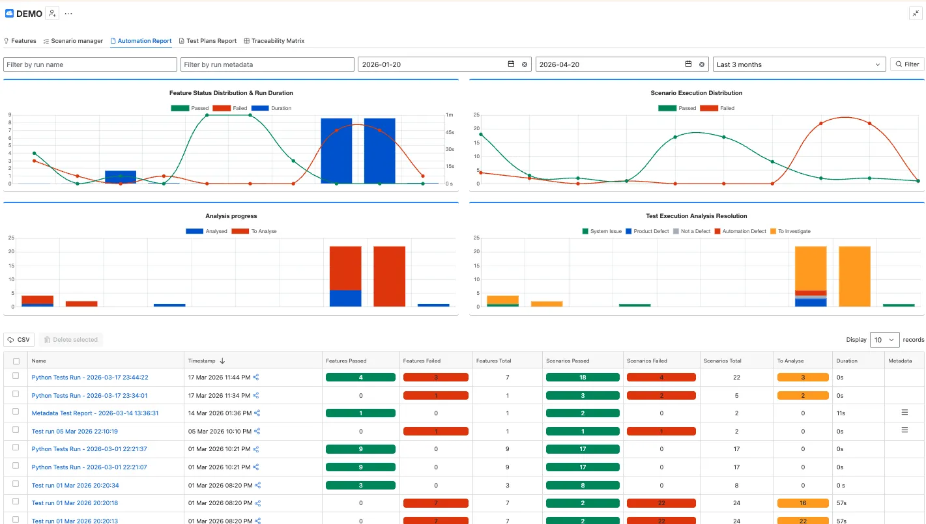Image resolution: width=926 pixels, height=524 pixels.
Task: Clear the 2026-04-20 end date
Action: [x=702, y=64]
